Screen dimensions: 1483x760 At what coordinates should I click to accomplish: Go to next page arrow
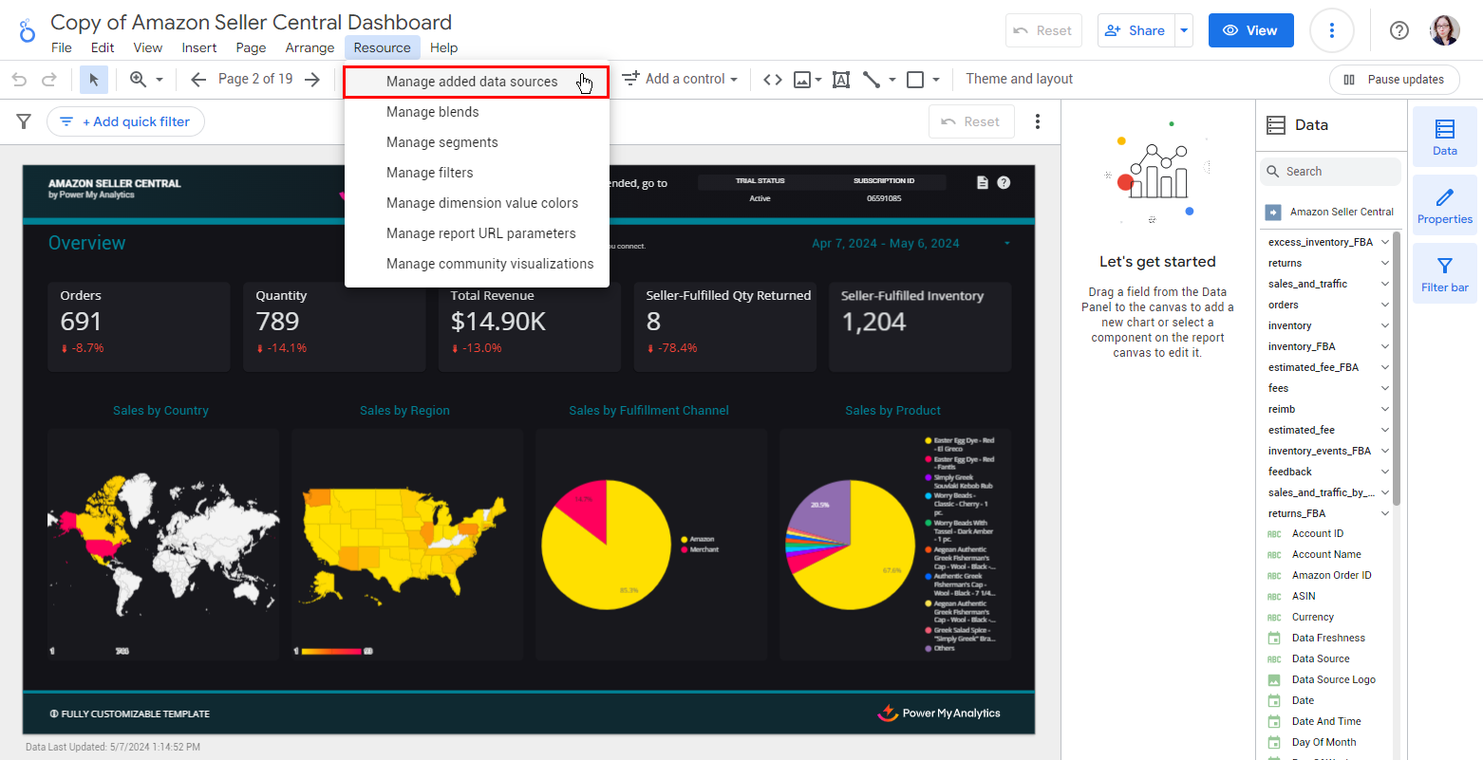coord(312,80)
